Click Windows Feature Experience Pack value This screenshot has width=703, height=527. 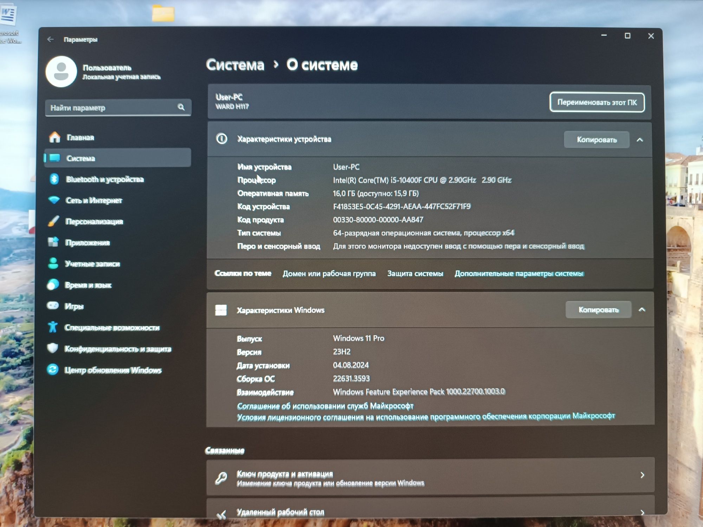coord(419,391)
